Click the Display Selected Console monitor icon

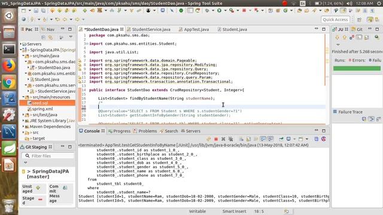point(288,139)
